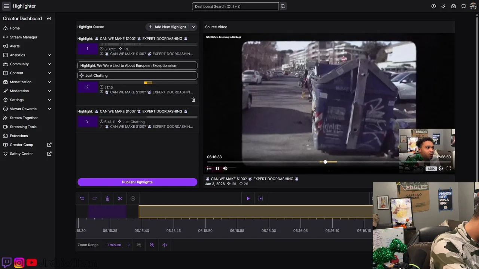479x269 pixels.
Task: Open the sparkle updates icon in header
Action: click(443, 6)
